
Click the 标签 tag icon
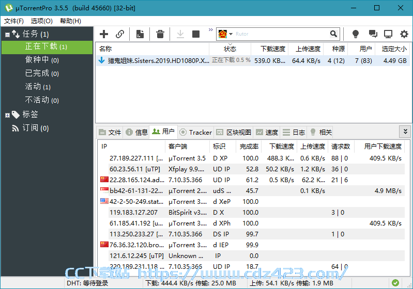point(16,115)
